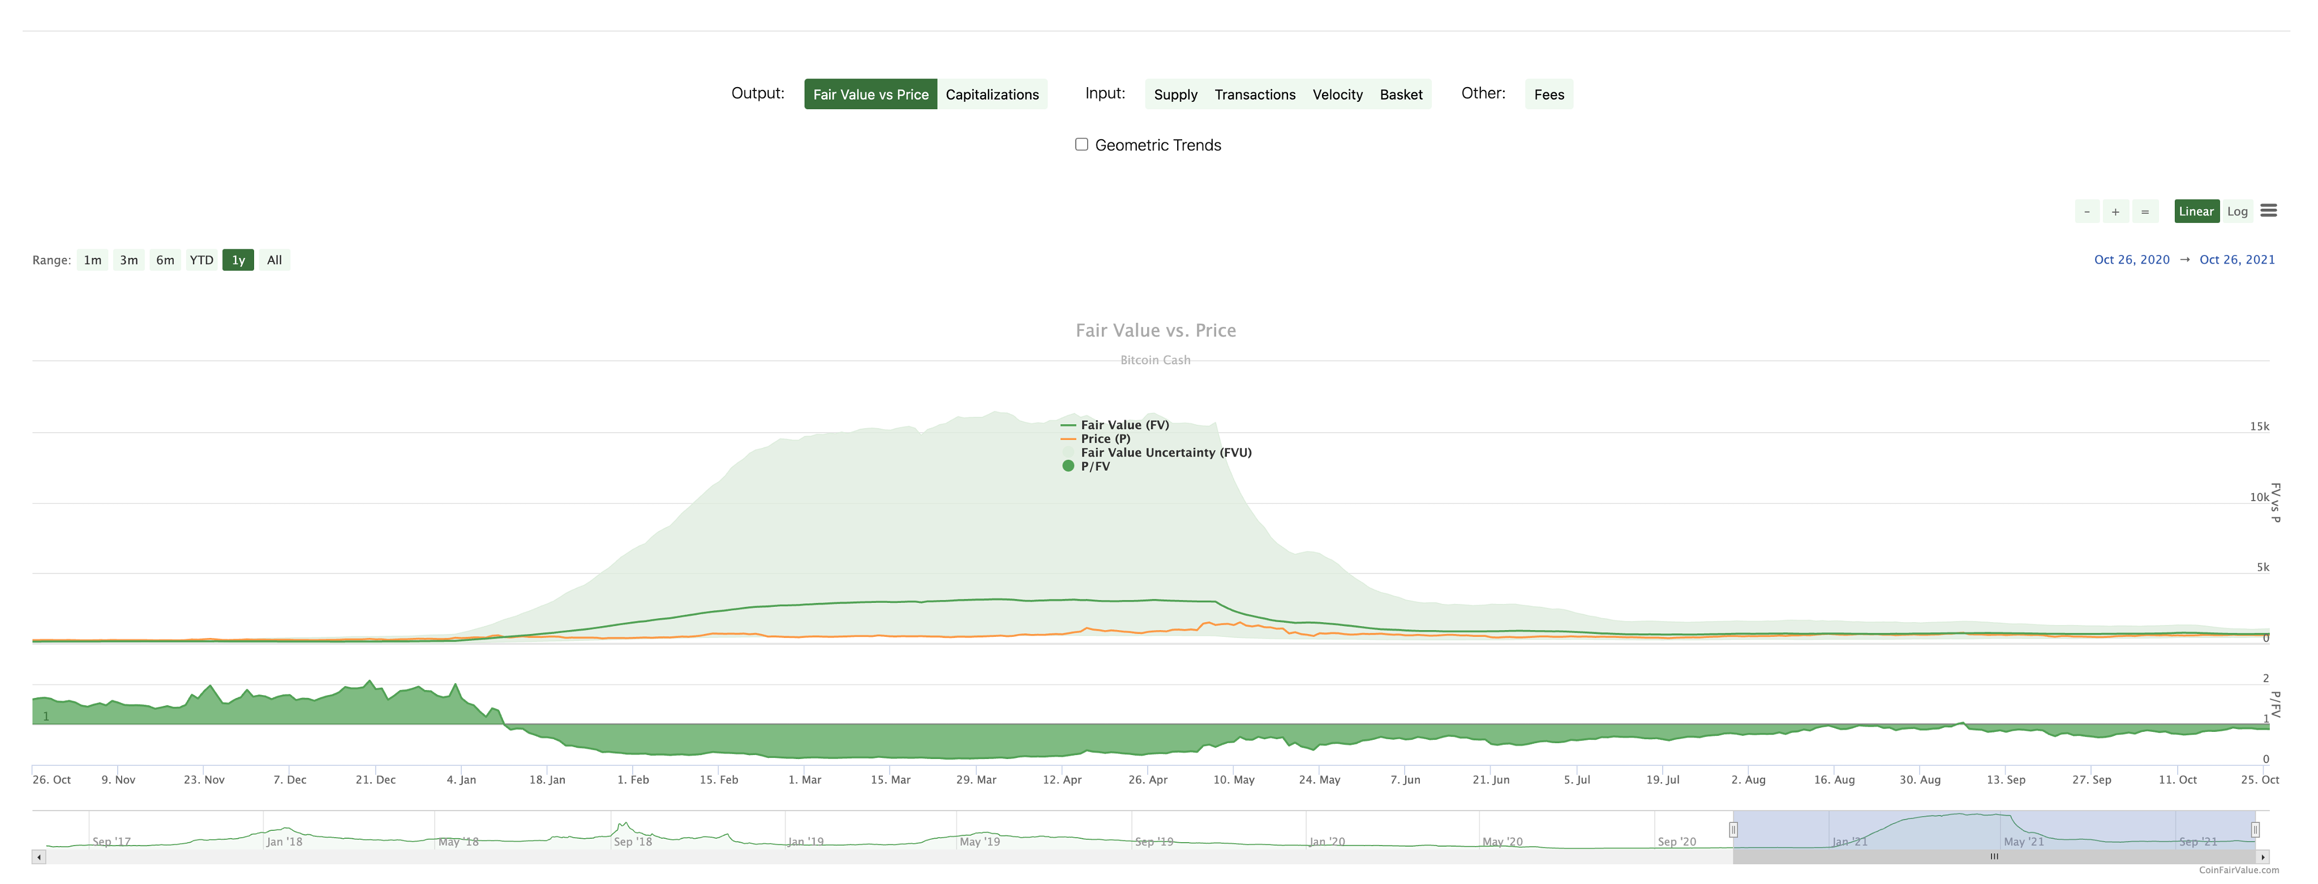Switch to Linear scale

pyautogui.click(x=2196, y=212)
